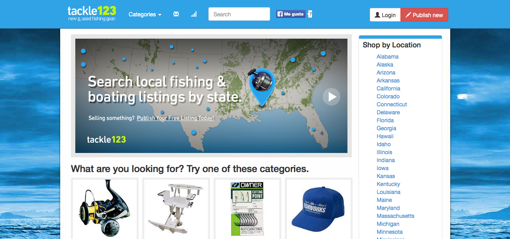Select Alabama in Shop by Location
510x239 pixels.
tap(388, 57)
